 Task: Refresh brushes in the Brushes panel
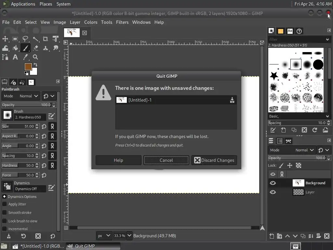coord(315,130)
